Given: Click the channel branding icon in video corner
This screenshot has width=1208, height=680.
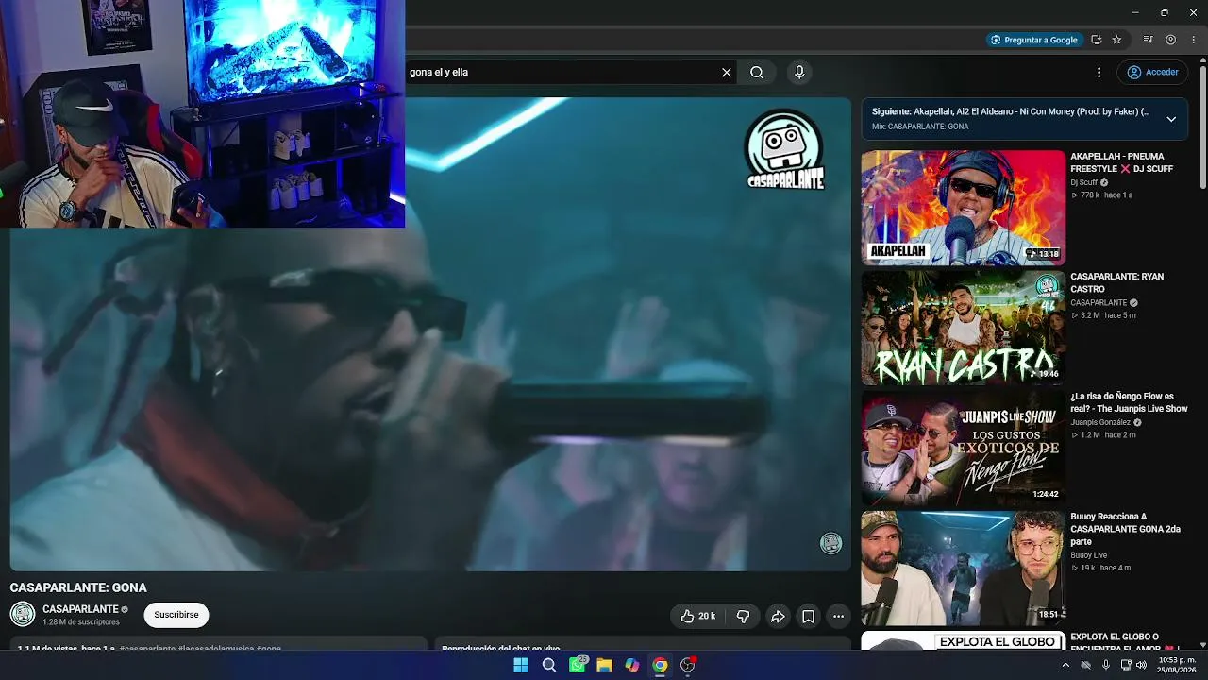Looking at the screenshot, I should tap(830, 543).
